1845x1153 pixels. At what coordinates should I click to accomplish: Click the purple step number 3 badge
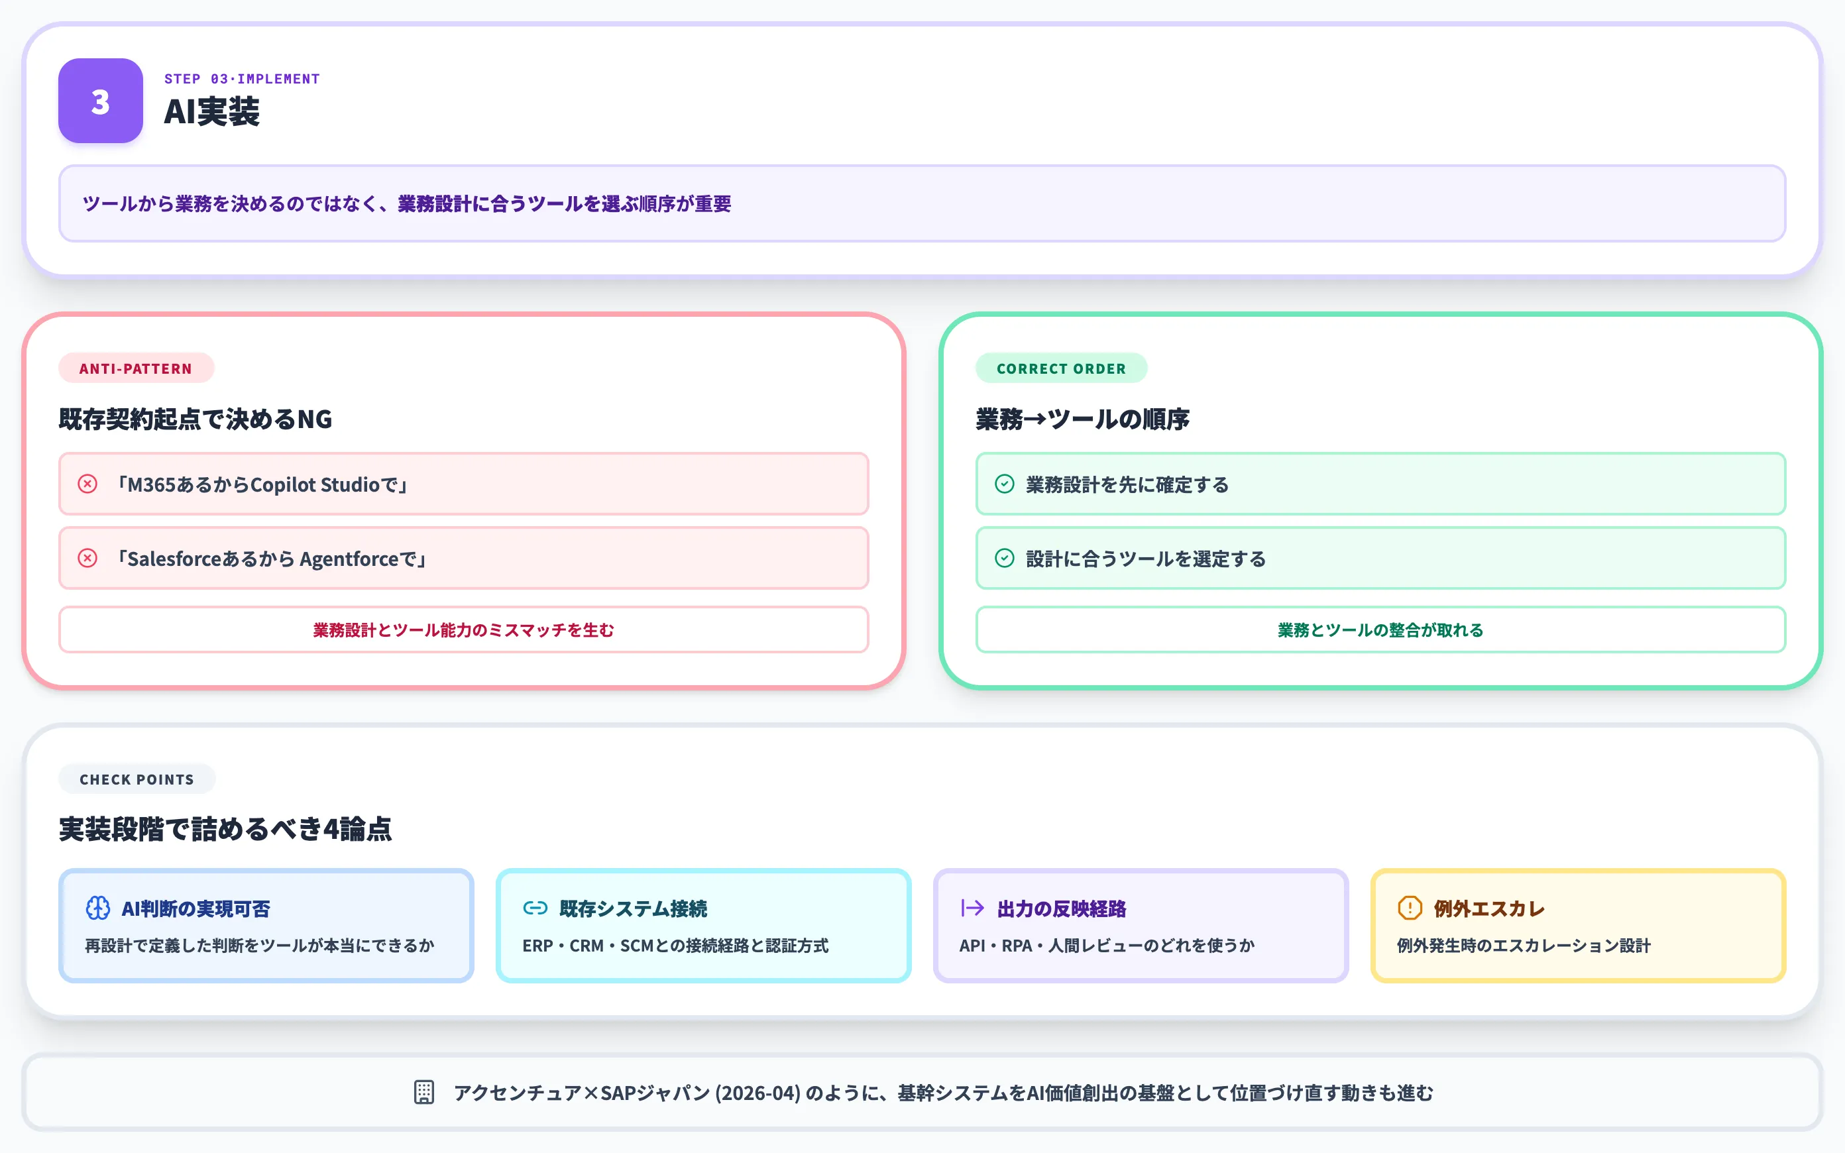(x=101, y=101)
